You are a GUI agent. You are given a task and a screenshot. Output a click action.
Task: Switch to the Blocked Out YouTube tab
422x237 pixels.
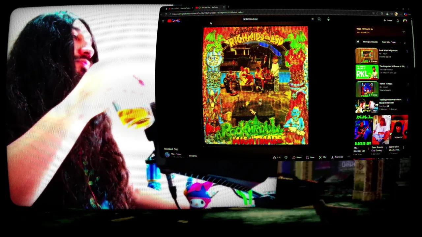209,7
